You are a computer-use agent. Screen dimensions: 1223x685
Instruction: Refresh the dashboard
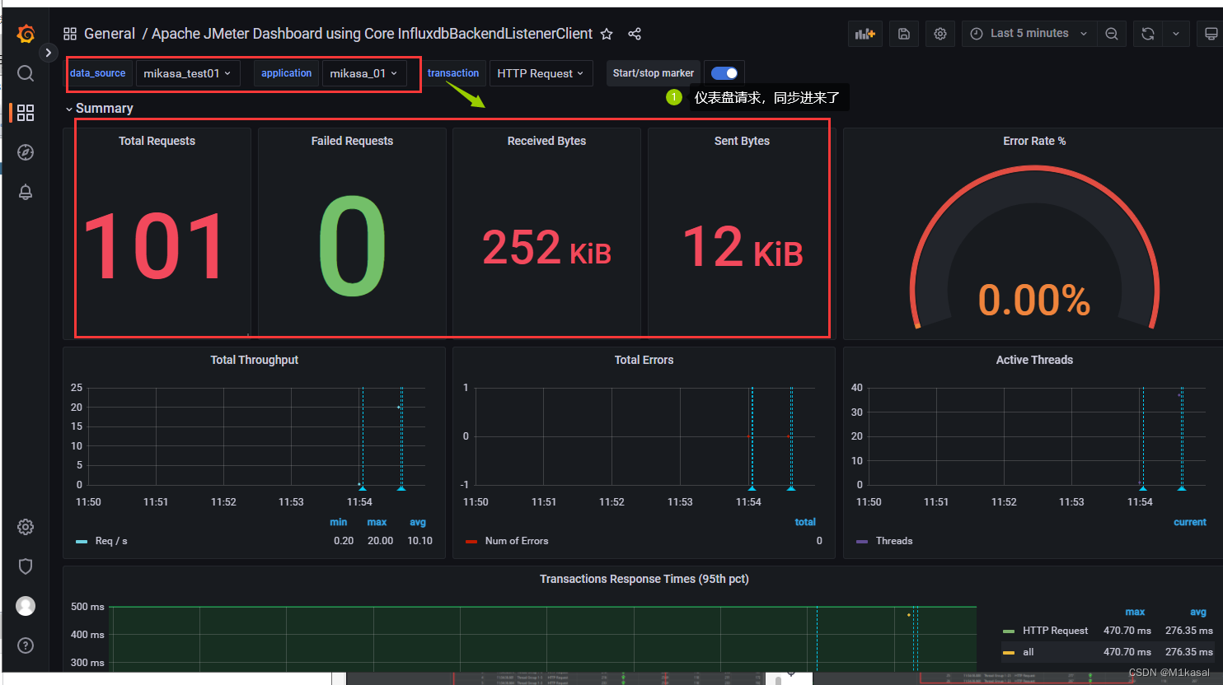[x=1148, y=34]
